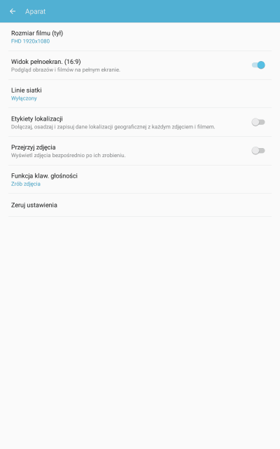280x449 pixels.
Task: Go back using the header arrow
Action: (x=13, y=11)
